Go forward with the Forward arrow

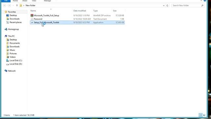pos(9,5)
